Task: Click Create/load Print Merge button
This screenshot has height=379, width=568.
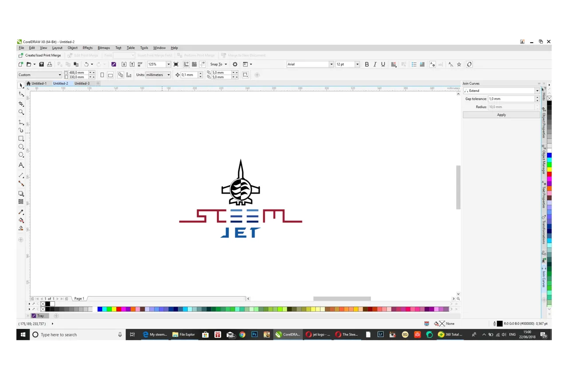Action: [x=39, y=55]
